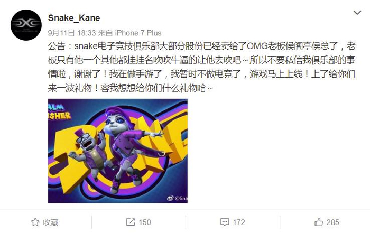This screenshot has width=370, height=233.
Task: Click the comment bubble icon
Action: [x=225, y=222]
